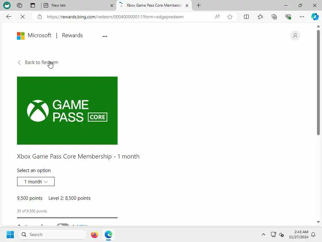Click the scrollbar down arrow
Image resolution: width=322 pixels, height=242 pixels.
coord(318,222)
